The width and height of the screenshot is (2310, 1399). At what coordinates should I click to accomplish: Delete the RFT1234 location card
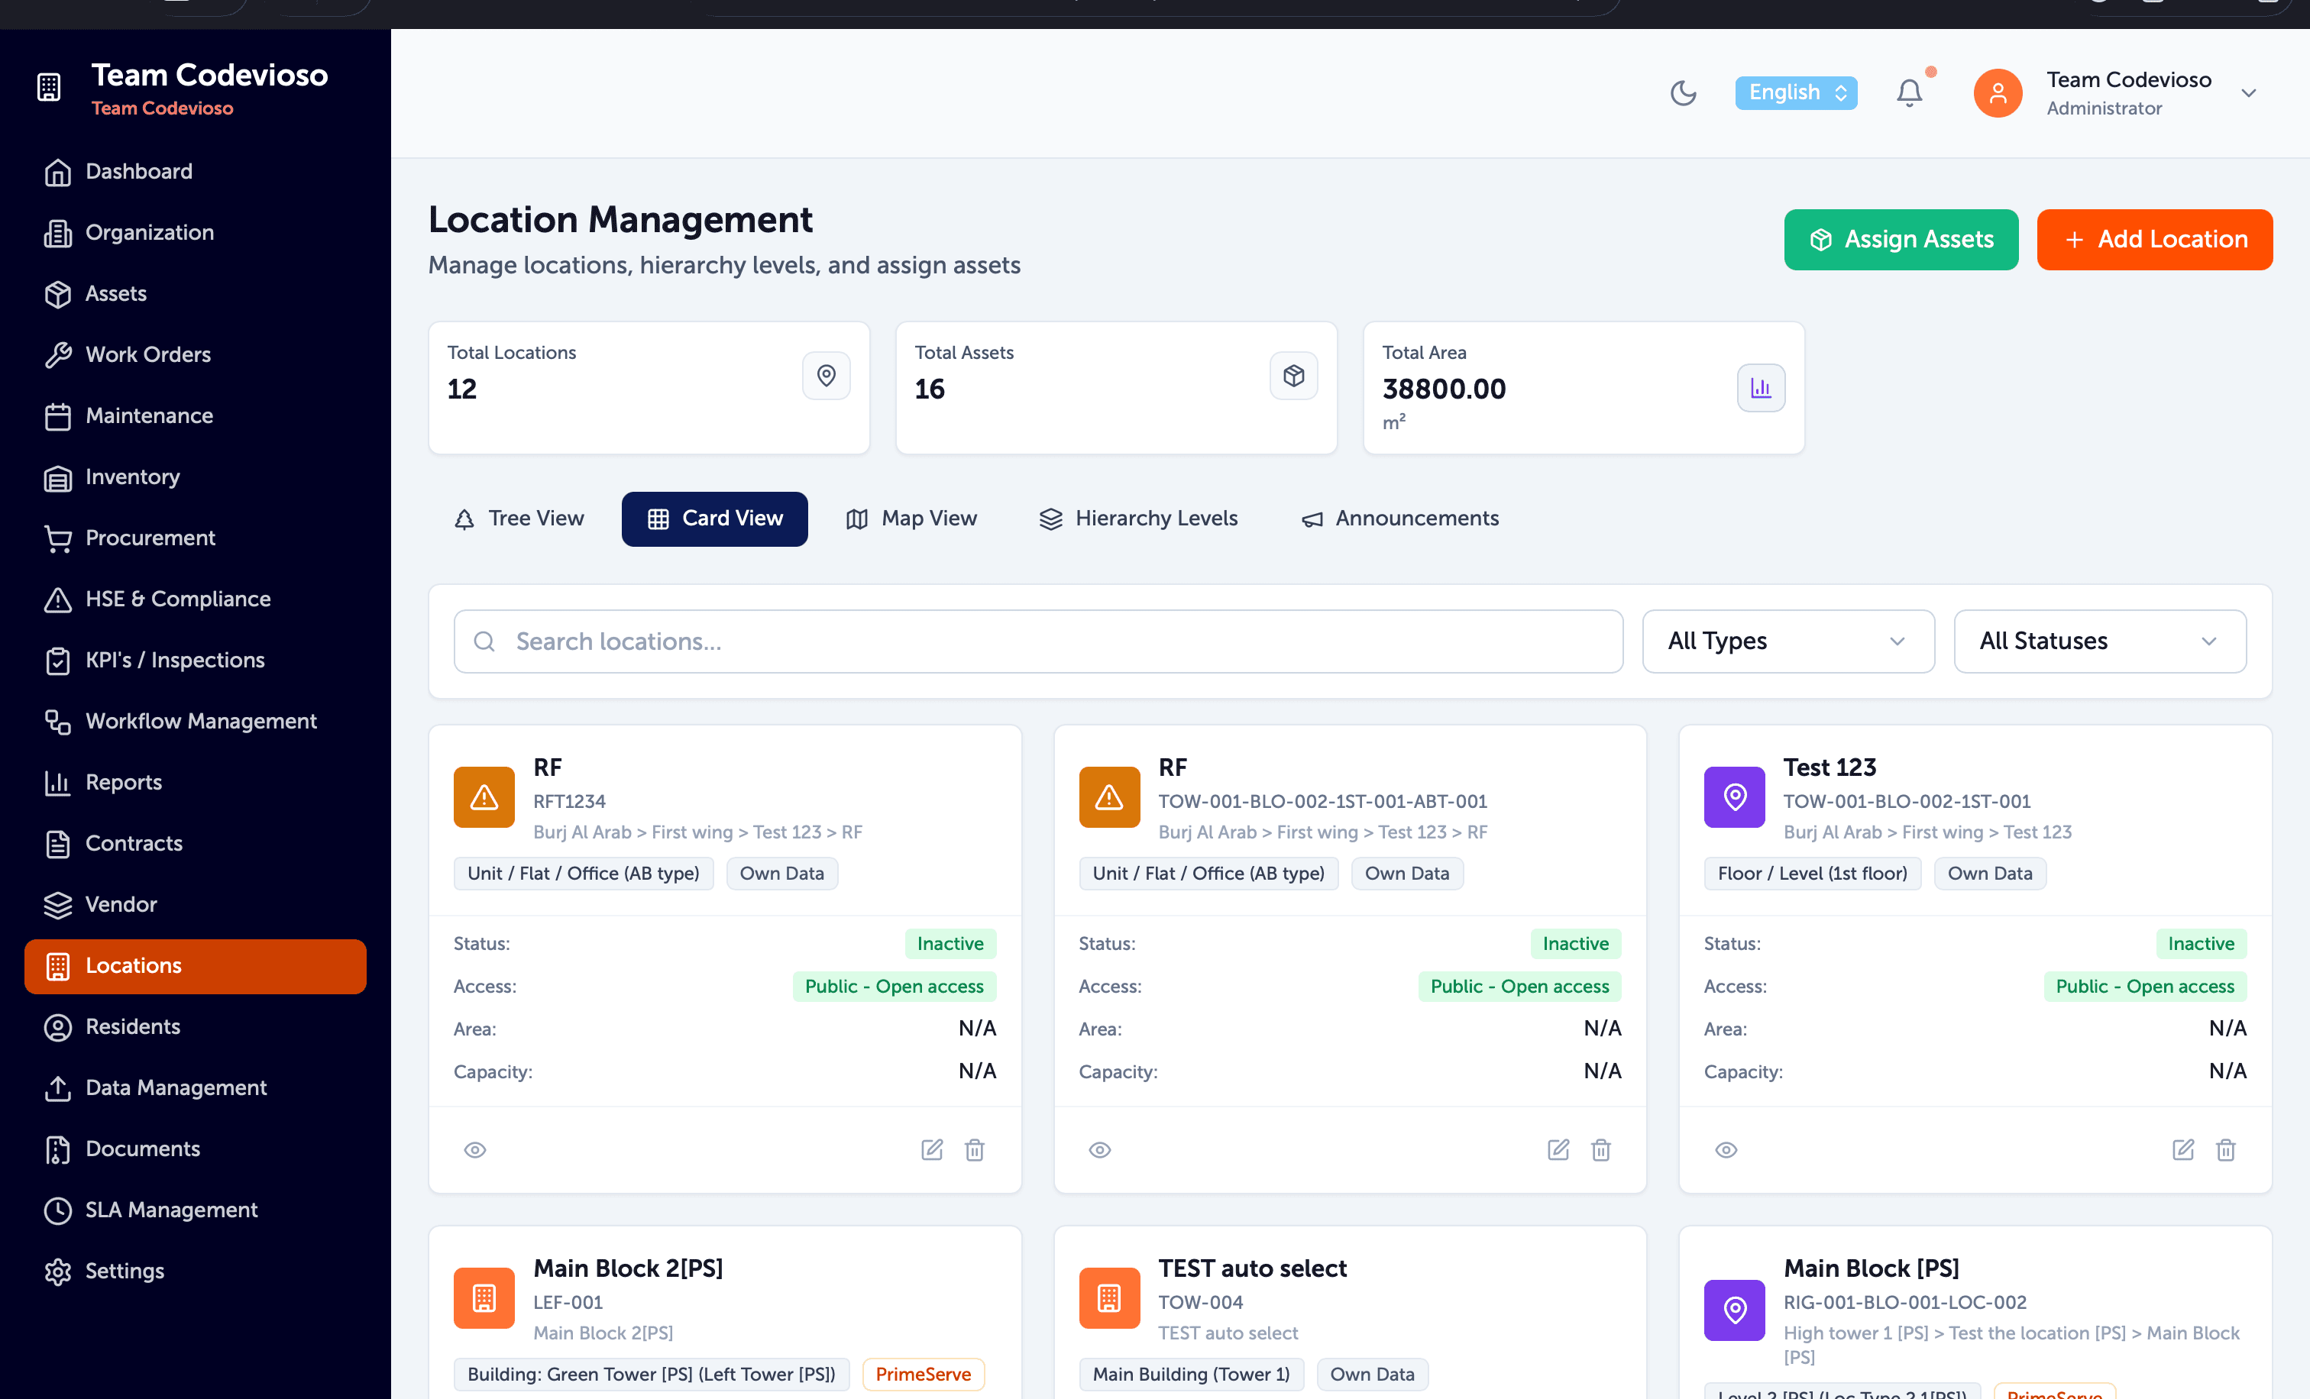tap(975, 1150)
